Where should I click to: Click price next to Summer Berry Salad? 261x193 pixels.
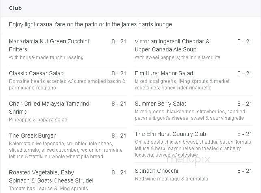(x=245, y=104)
